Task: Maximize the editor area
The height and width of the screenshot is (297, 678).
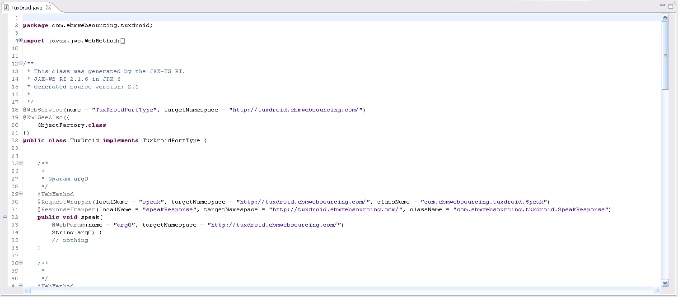Action: tap(671, 5)
